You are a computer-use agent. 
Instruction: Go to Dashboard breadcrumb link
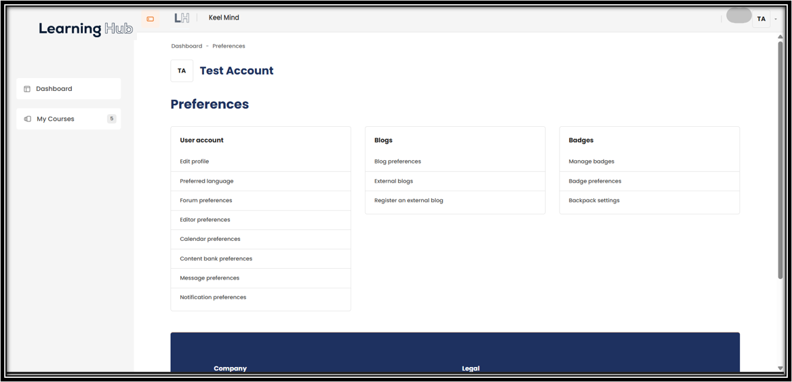[x=186, y=46]
